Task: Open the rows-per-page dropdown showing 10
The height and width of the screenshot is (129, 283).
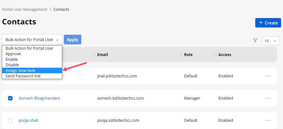Action: (271, 41)
